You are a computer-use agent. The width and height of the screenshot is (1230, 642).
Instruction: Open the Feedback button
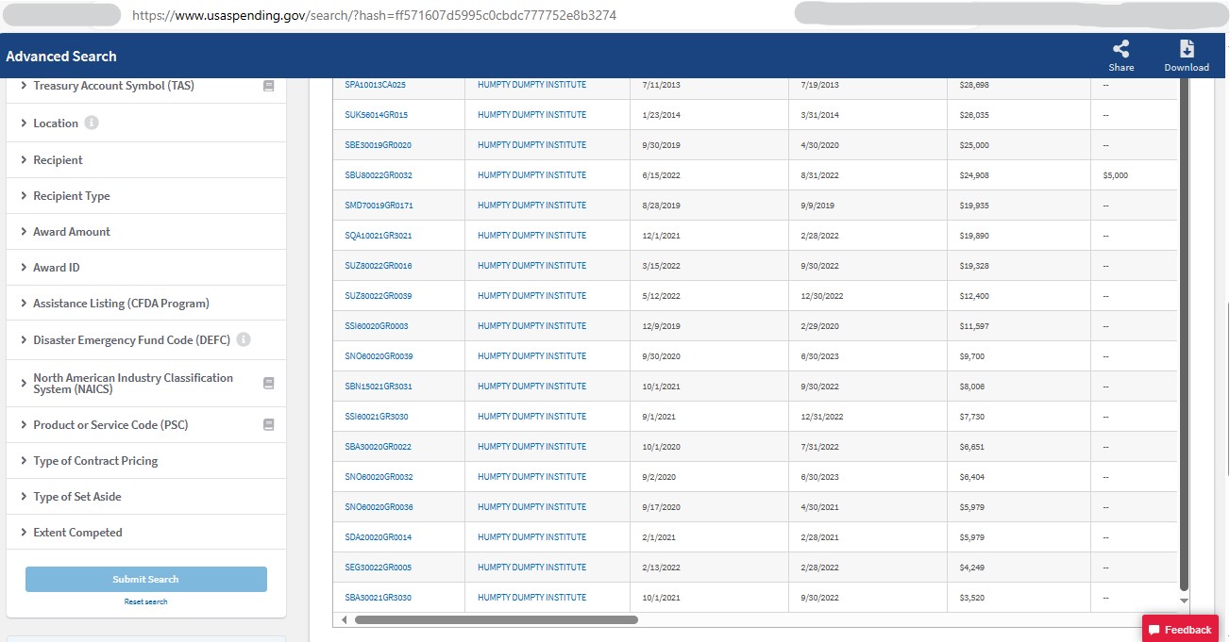coord(1180,629)
